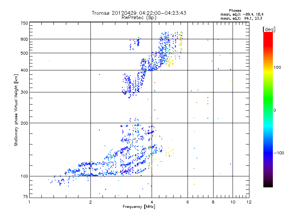Click the plot title 'Tromsø 20120429 04:22:00-04:23:43'

point(139,13)
